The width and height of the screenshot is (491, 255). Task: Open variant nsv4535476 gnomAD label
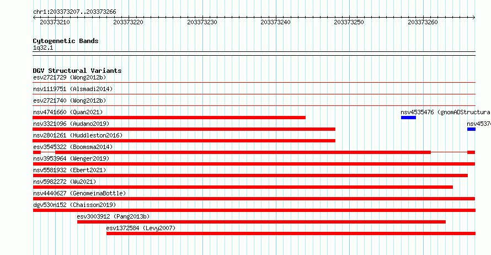[x=446, y=112]
